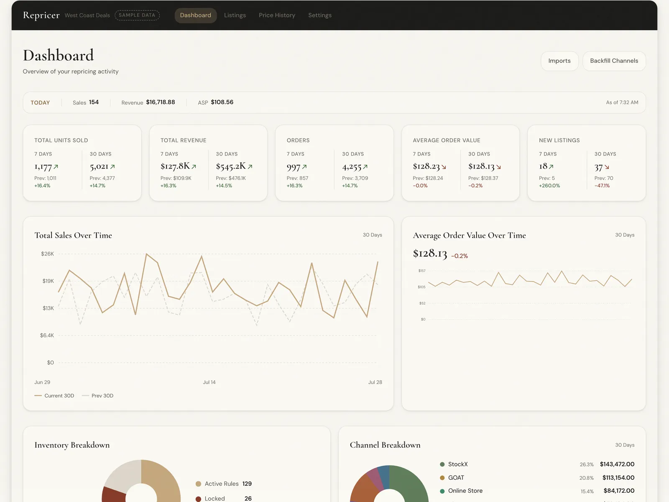This screenshot has width=669, height=502.
Task: Click the down arrow next to $128.23
Action: (x=444, y=167)
